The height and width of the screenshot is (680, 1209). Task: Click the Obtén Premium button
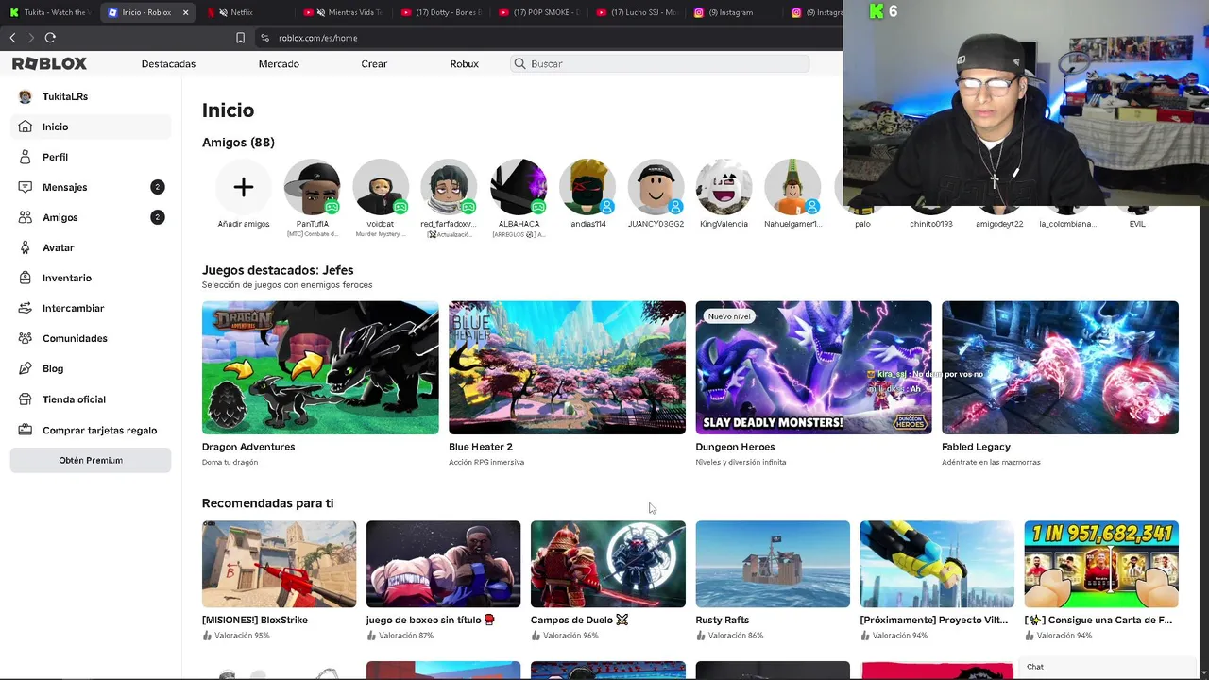point(91,460)
